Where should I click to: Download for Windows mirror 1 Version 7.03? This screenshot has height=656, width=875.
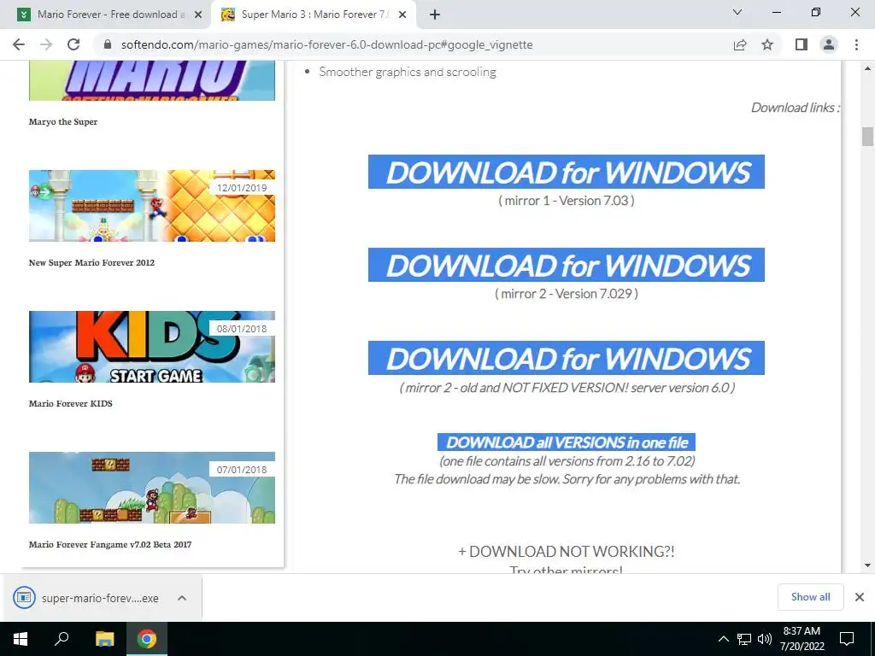pyautogui.click(x=566, y=172)
